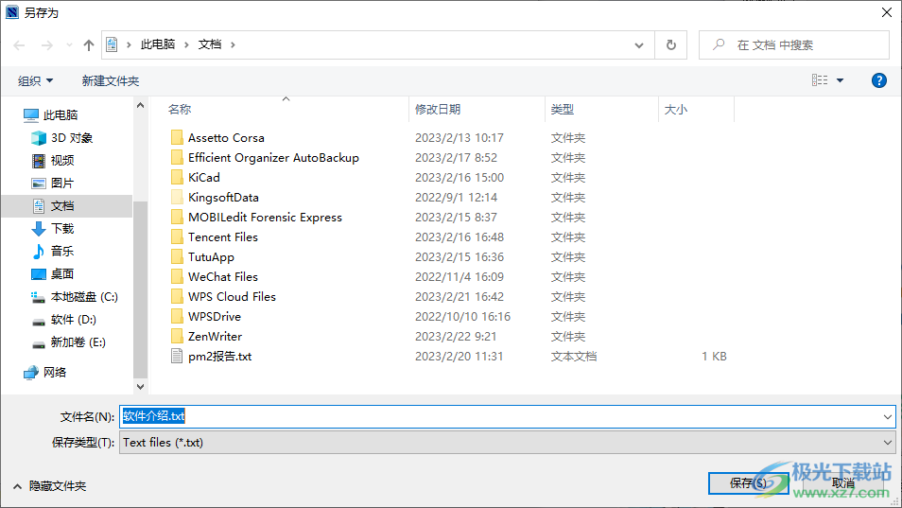902x508 pixels.
Task: Click the 1 KB size of pm2报告.txt
Action: [x=714, y=356]
